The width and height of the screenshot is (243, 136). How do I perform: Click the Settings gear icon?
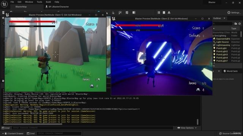click(229, 12)
